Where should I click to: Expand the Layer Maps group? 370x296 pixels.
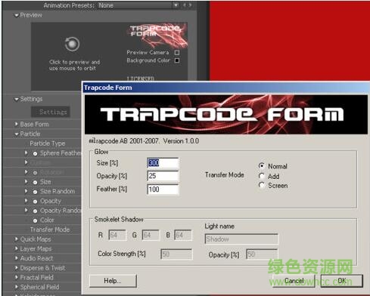pyautogui.click(x=17, y=248)
